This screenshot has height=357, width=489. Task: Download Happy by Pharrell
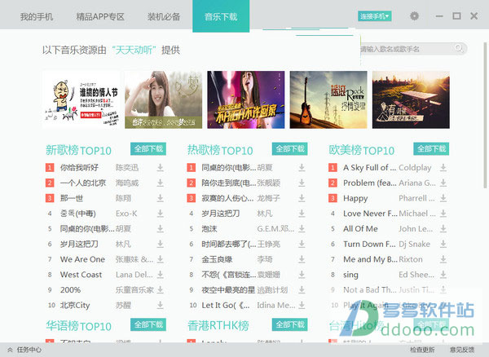click(x=443, y=198)
